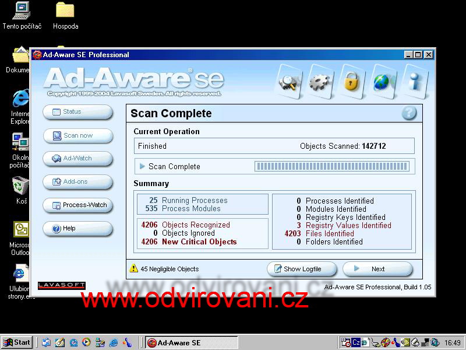Click the question mark beside Scan Complete
Image resolution: width=466 pixels, height=350 pixels.
click(409, 113)
